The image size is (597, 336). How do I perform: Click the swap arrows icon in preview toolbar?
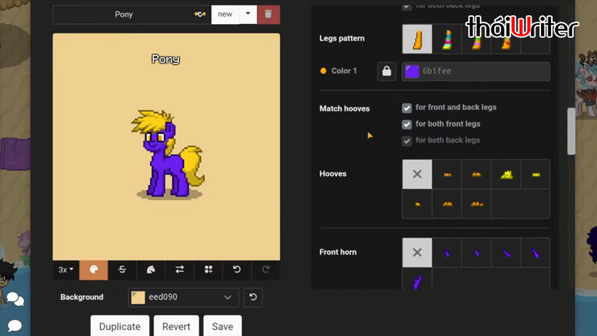pyautogui.click(x=180, y=270)
